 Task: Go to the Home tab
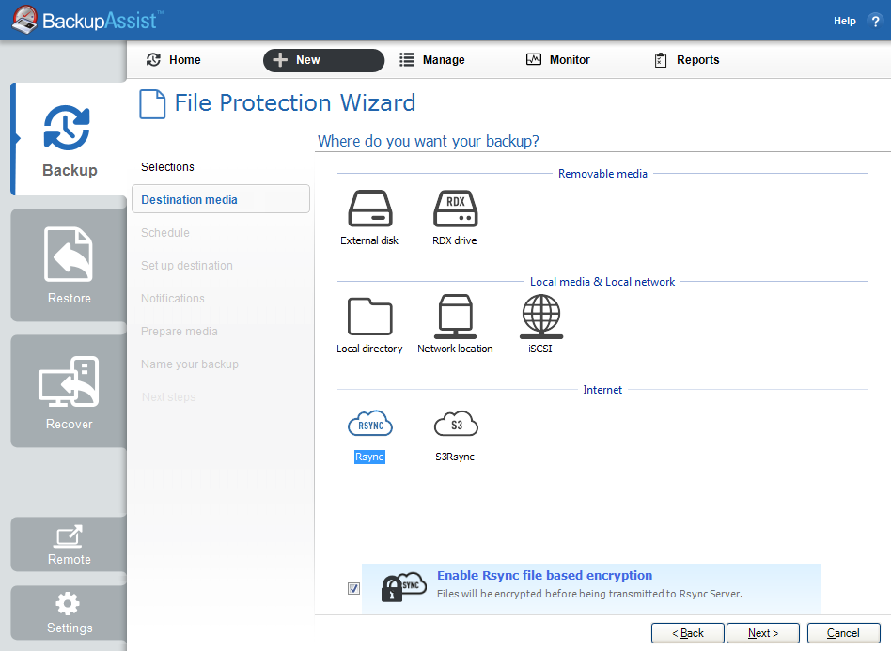(x=172, y=59)
